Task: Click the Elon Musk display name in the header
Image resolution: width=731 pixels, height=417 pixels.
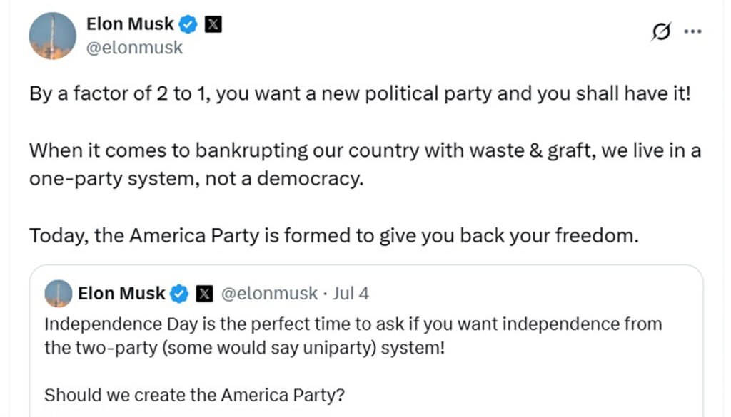Action: pyautogui.click(x=130, y=24)
